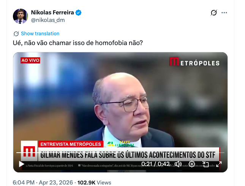Click the blue verified badge

(x=78, y=13)
